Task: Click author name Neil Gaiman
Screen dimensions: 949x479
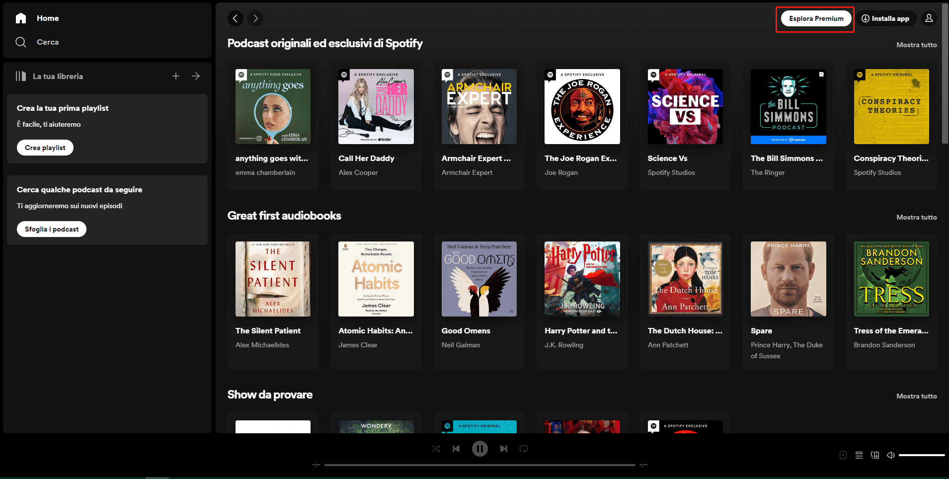Action: pos(461,345)
